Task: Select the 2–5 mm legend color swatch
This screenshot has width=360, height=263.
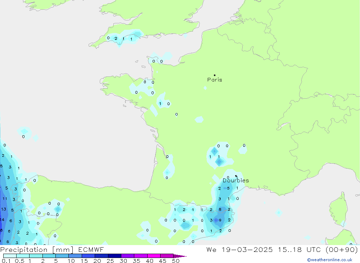Action: tap(49, 256)
